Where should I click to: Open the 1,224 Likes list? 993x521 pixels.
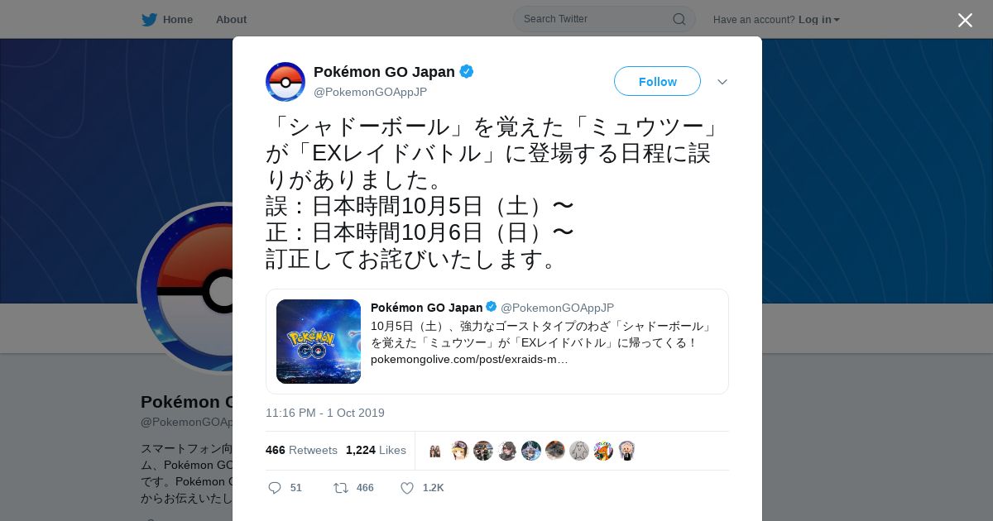(376, 450)
